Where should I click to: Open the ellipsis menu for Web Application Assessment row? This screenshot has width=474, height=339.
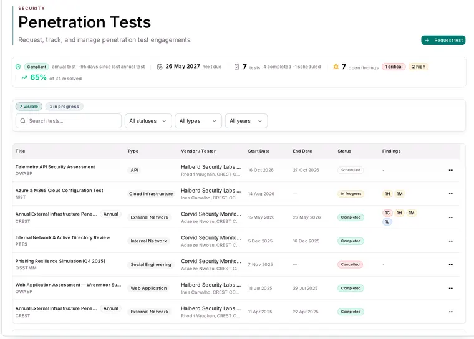451,288
